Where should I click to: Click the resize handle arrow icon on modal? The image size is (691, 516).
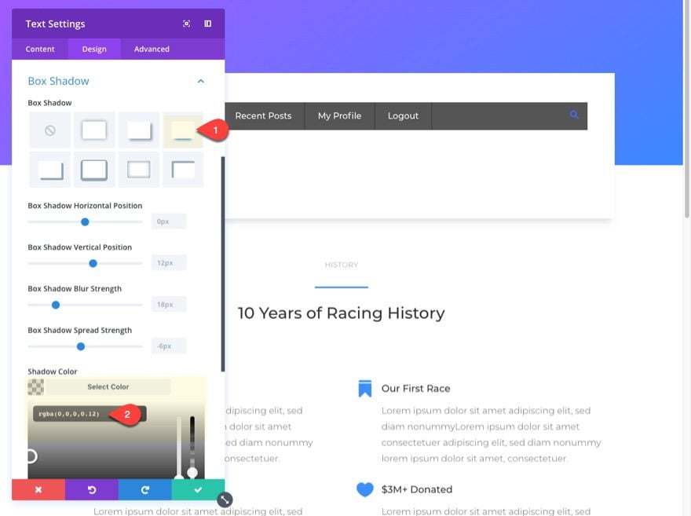click(x=225, y=500)
